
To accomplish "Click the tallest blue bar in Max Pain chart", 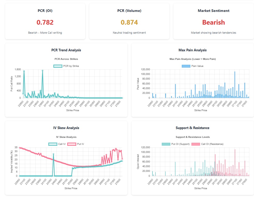I will (235, 85).
